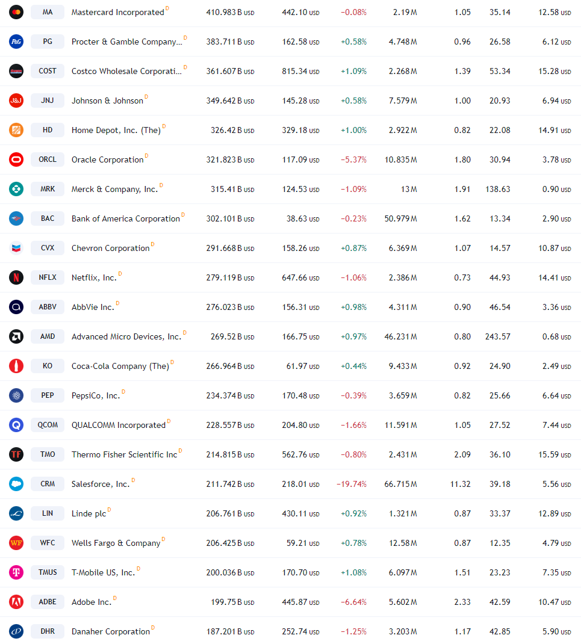Open the PepsiCo, Inc. link
The image size is (581, 644).
pos(96,395)
